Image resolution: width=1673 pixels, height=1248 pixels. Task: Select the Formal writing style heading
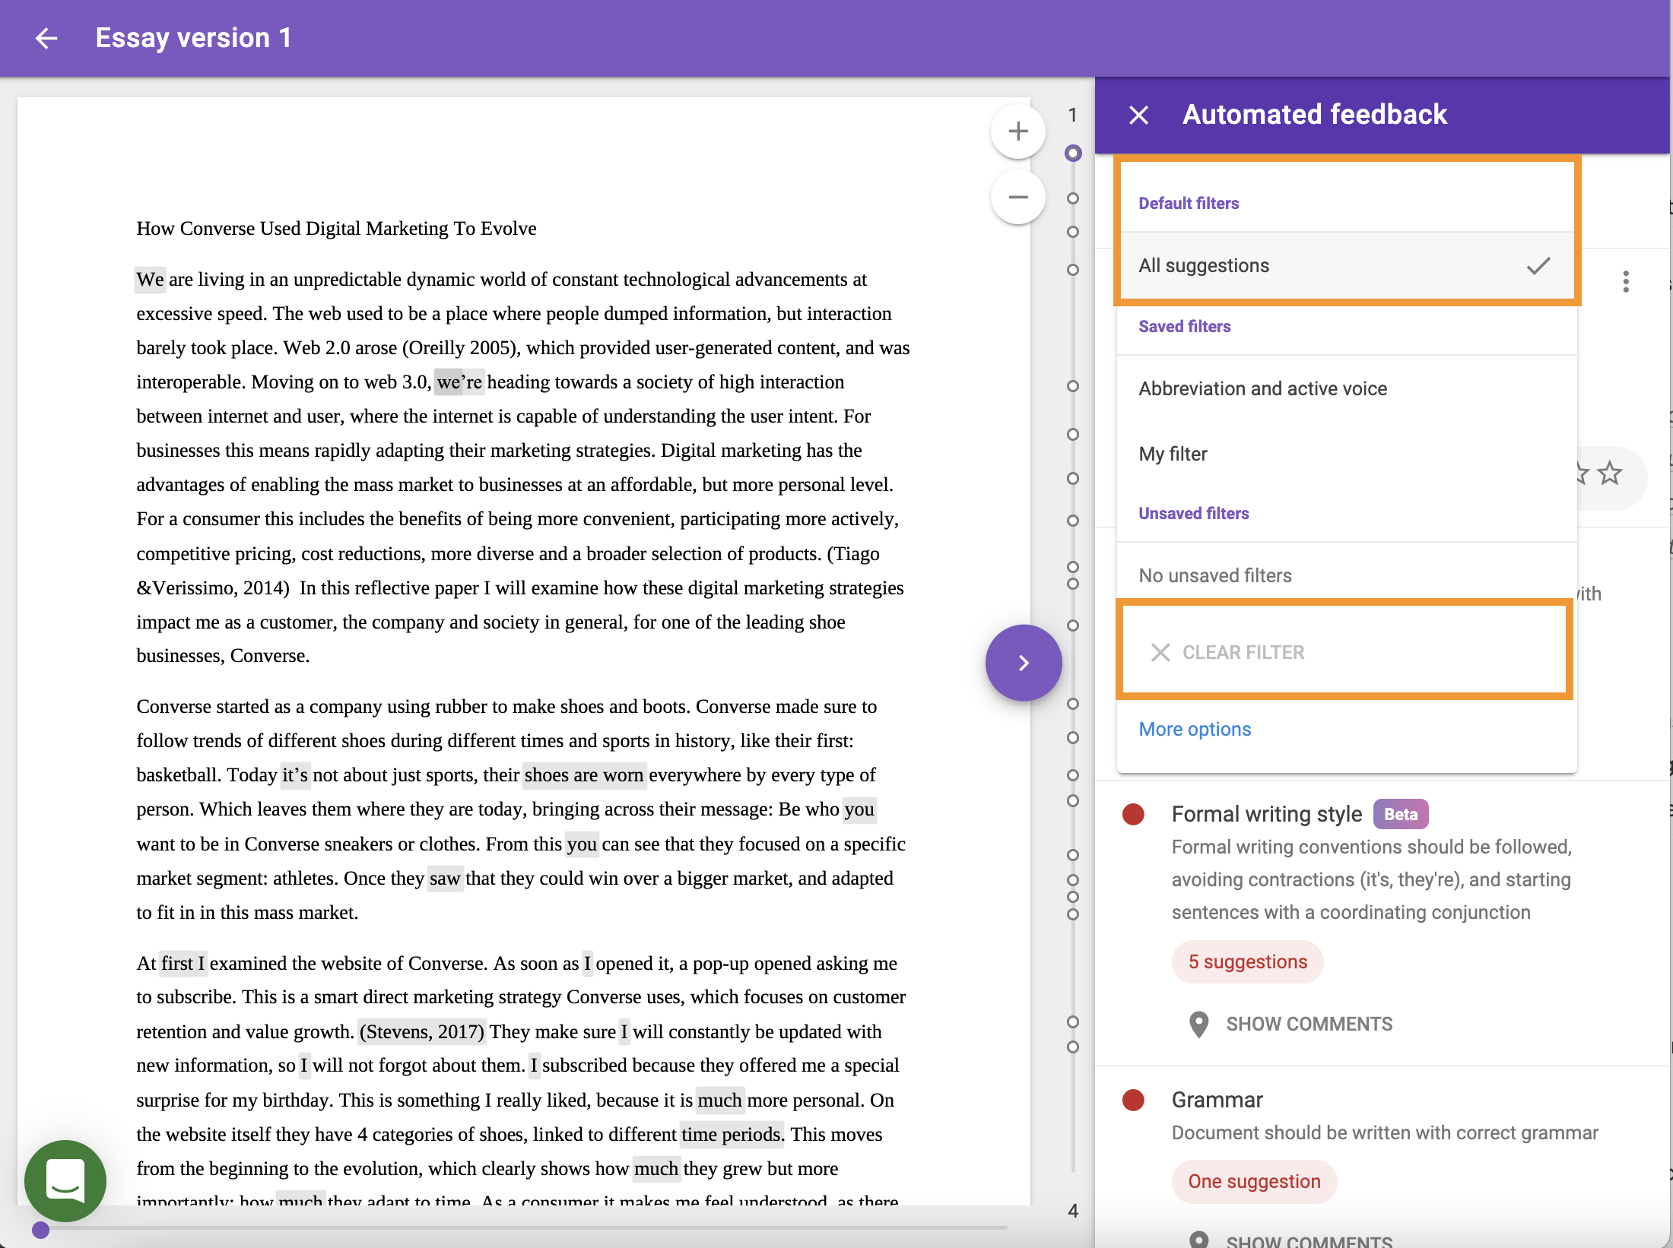click(1266, 814)
